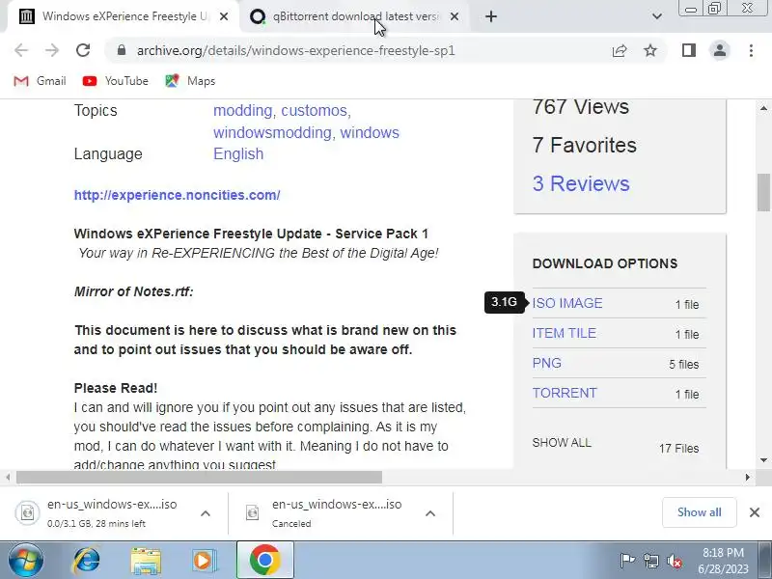
Task: Click the 17 Files count
Action: (678, 449)
